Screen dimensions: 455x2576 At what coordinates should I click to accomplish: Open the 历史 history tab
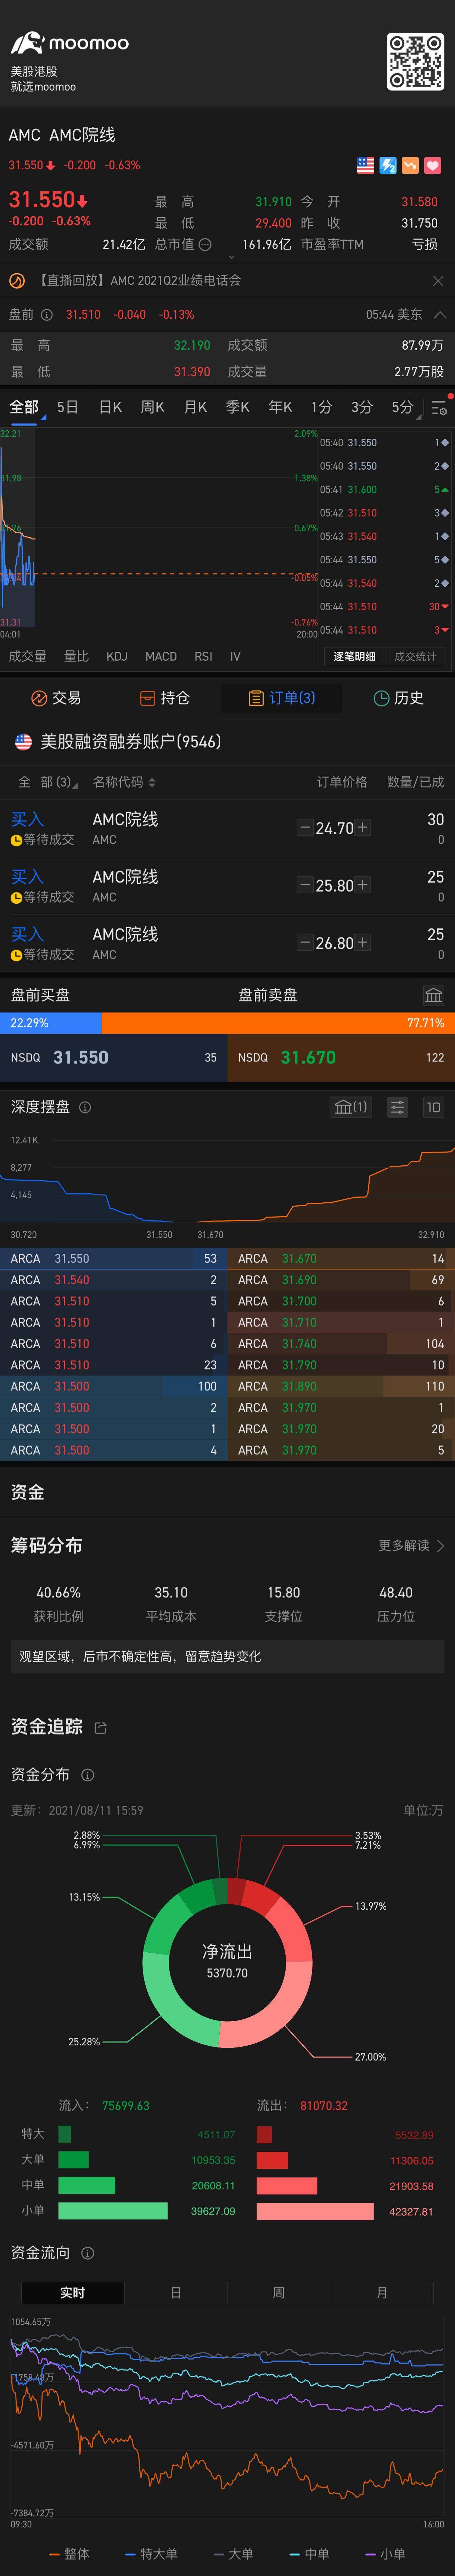pos(398,698)
